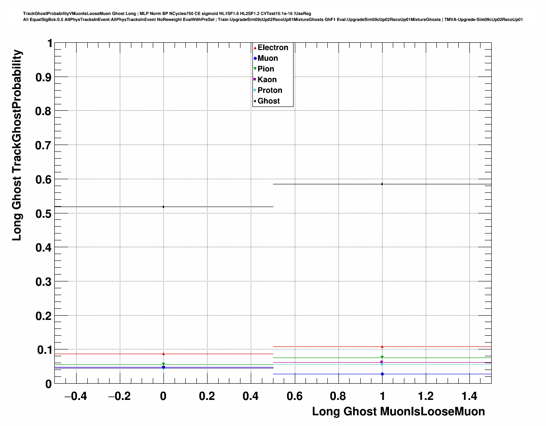Click the red Electron point at x=1

[x=382, y=346]
